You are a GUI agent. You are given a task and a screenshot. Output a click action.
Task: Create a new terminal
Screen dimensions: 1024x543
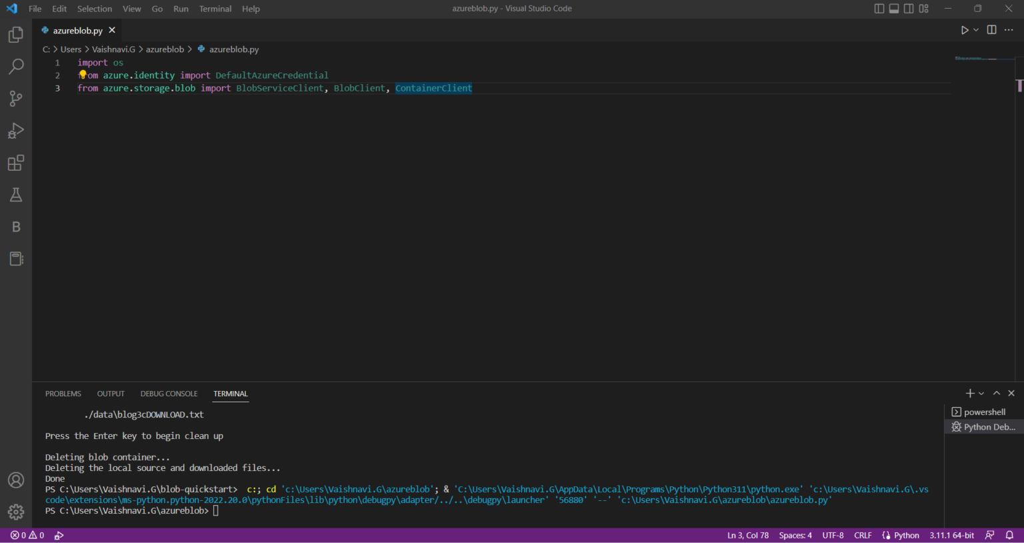[x=969, y=393]
